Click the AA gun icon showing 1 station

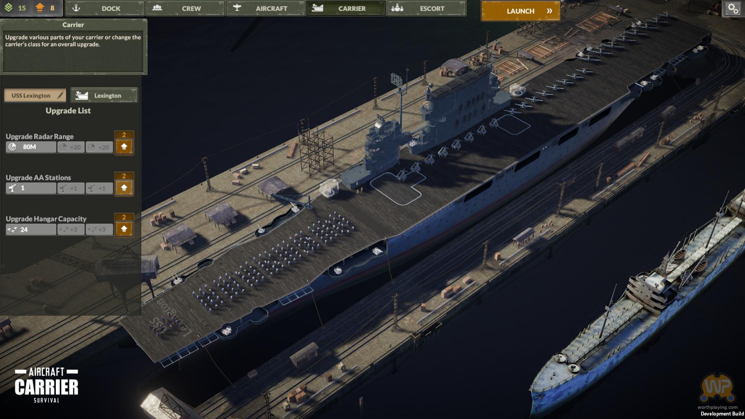12,188
